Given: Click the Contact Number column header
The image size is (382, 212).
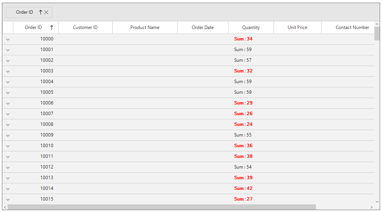Looking at the screenshot, I should (x=352, y=27).
